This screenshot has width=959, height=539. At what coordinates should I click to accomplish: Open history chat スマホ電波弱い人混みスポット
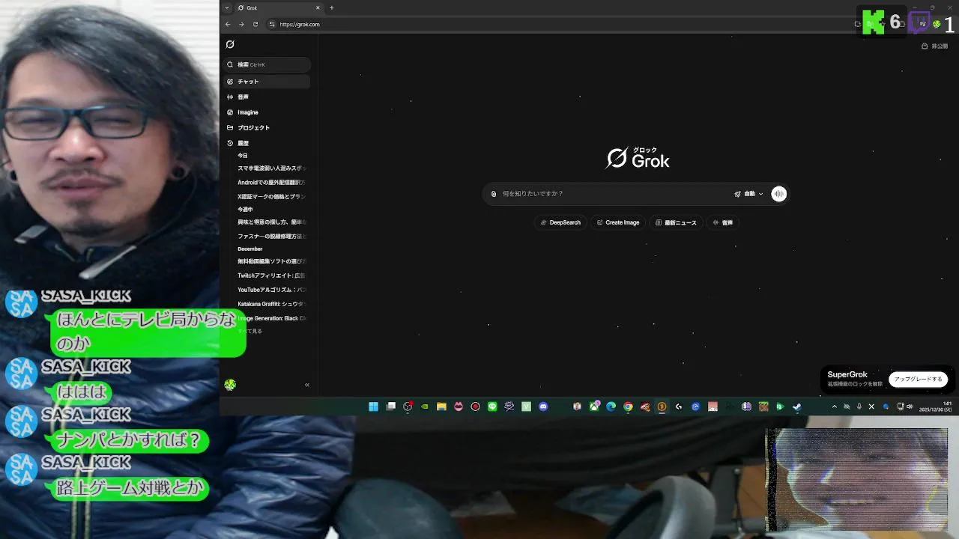[x=271, y=168]
